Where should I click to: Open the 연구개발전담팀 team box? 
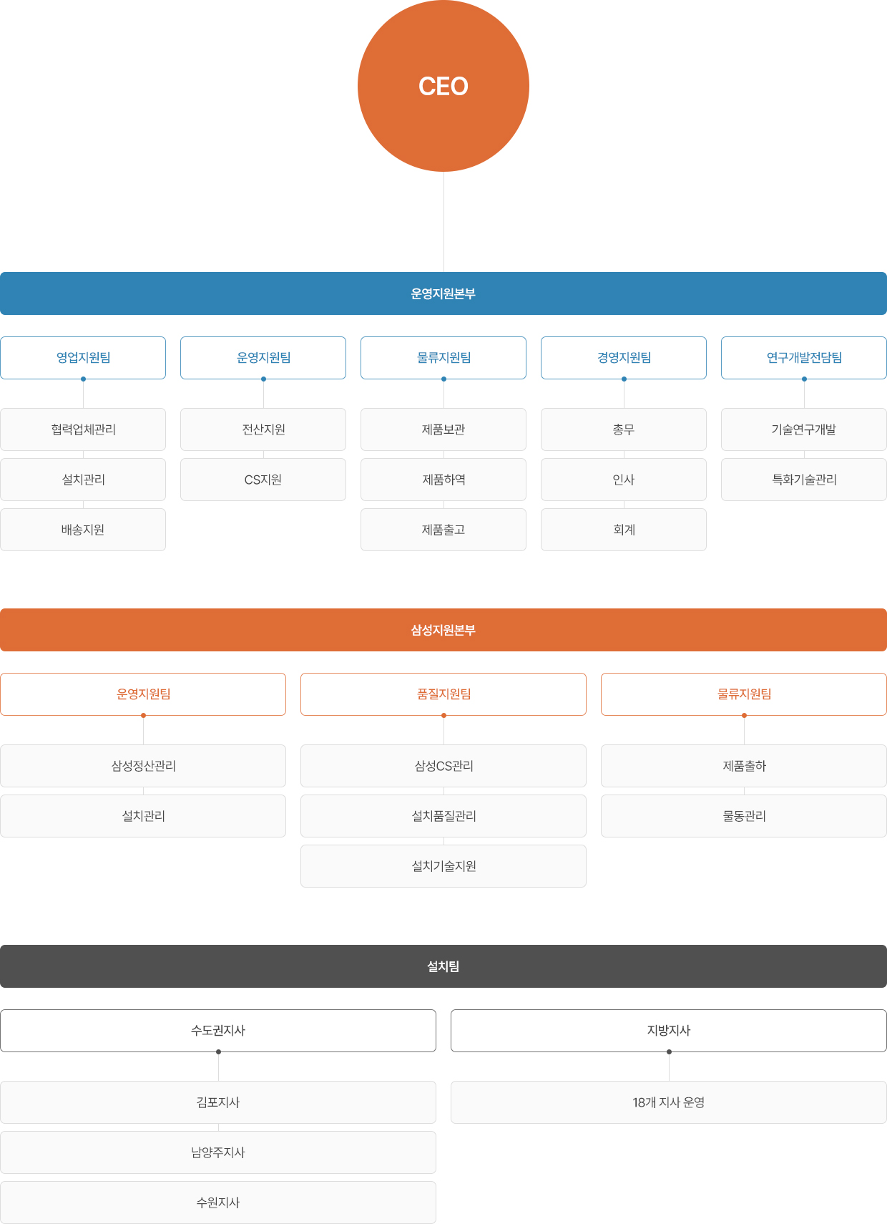click(804, 358)
